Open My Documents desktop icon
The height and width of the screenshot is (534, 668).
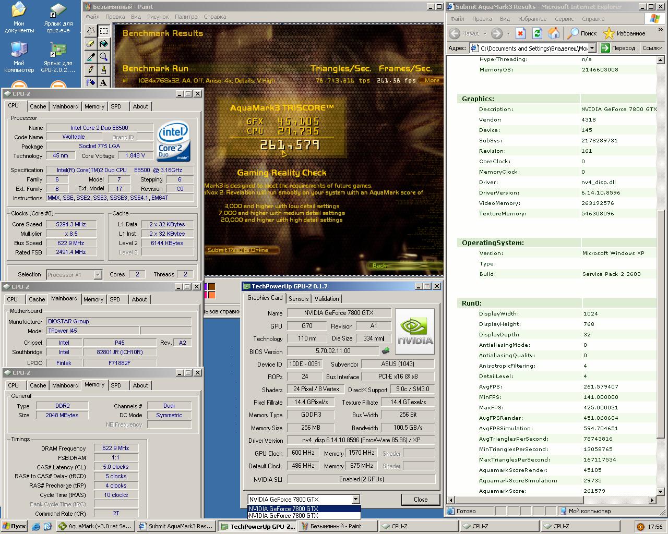19,17
